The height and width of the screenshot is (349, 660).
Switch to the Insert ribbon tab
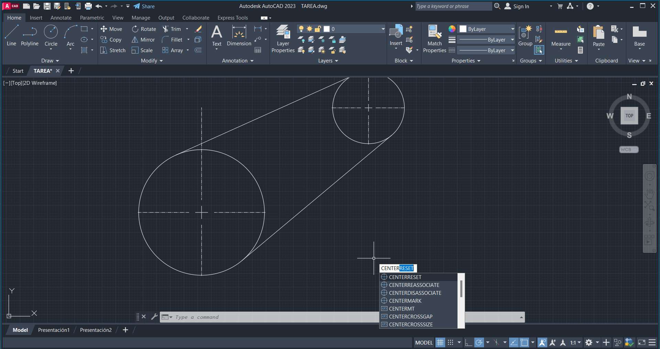click(36, 18)
